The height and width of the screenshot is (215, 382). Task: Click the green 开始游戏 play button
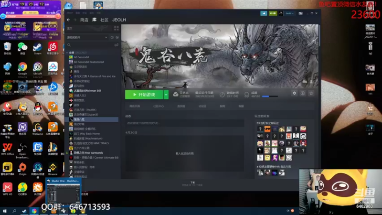pos(144,95)
